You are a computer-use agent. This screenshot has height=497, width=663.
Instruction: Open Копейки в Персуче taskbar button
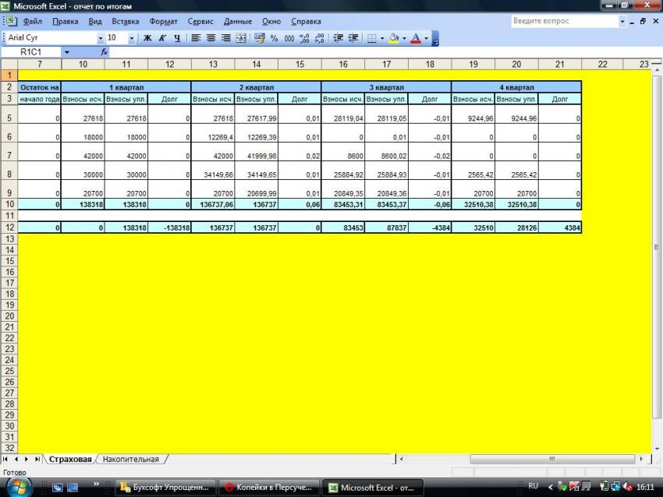(x=268, y=488)
